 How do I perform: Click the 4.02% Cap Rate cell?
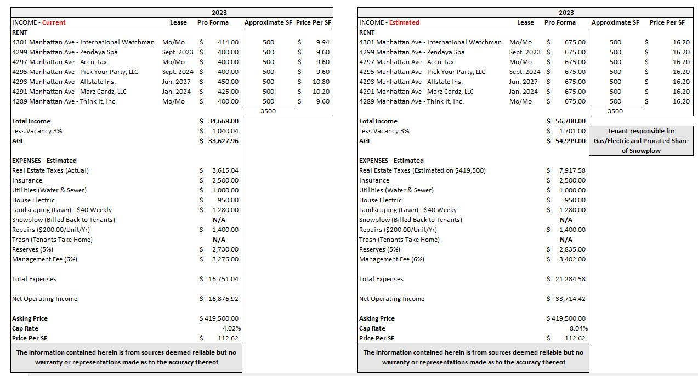(x=230, y=328)
